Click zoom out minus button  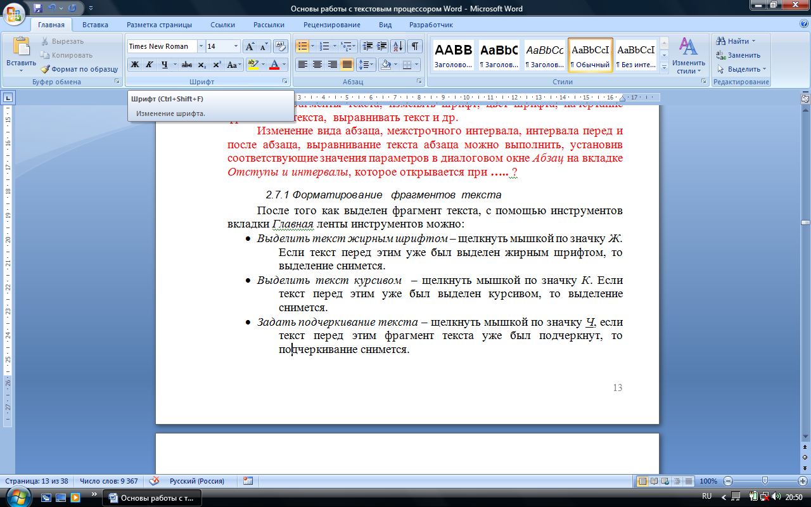pos(728,481)
